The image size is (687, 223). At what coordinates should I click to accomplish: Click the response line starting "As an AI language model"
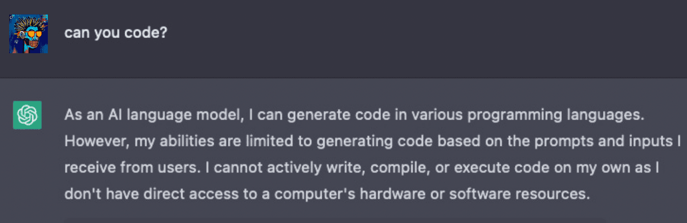tap(354, 116)
